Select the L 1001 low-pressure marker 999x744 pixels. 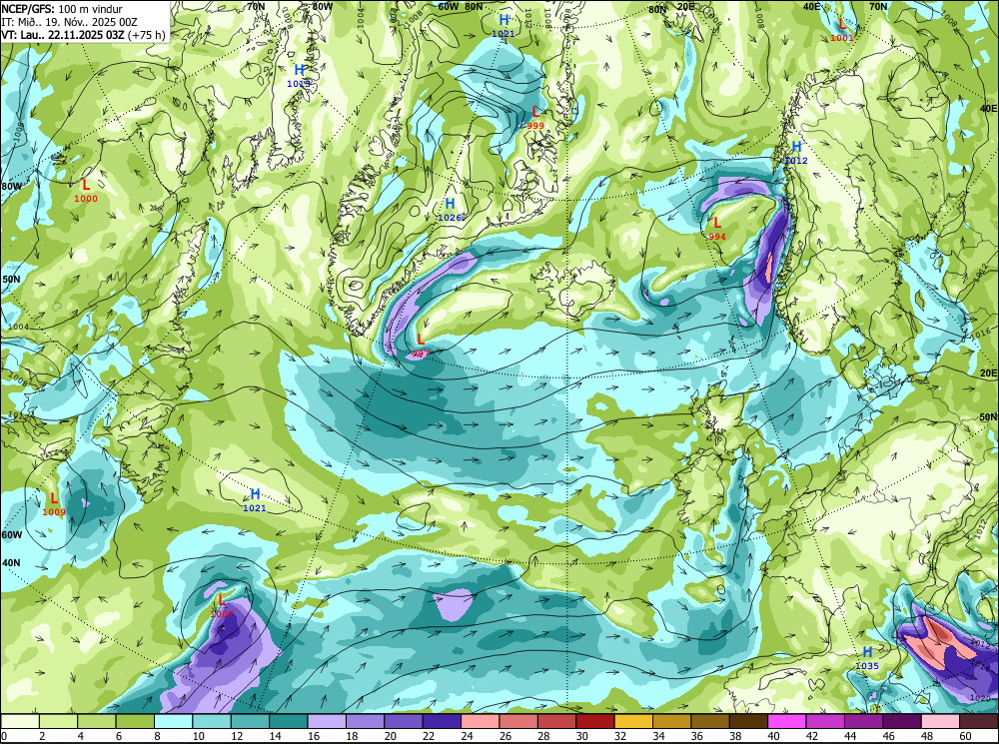pos(841,29)
